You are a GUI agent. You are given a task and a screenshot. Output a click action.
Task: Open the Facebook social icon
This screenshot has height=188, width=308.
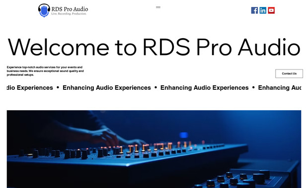254,10
